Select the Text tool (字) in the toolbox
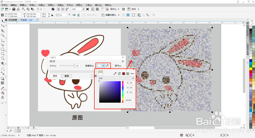Image resolution: width=255 pixels, height=138 pixels. coord(3,63)
